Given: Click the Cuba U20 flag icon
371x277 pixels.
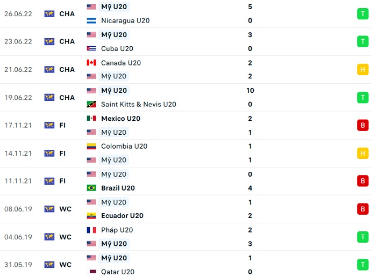Looking at the screenshot, I should tap(91, 48).
